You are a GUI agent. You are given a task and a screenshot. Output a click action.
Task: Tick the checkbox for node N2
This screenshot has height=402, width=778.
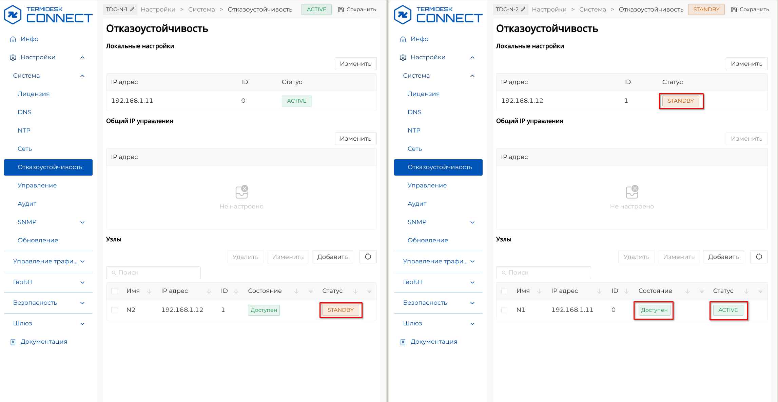coord(114,310)
